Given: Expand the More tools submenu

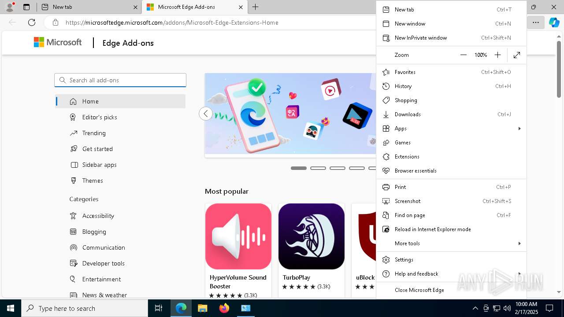Looking at the screenshot, I should pyautogui.click(x=452, y=243).
